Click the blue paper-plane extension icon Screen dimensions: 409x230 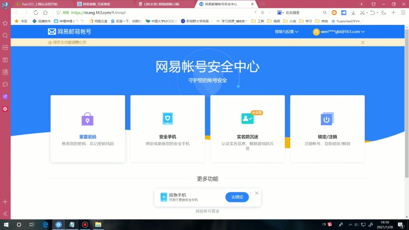[344, 12]
